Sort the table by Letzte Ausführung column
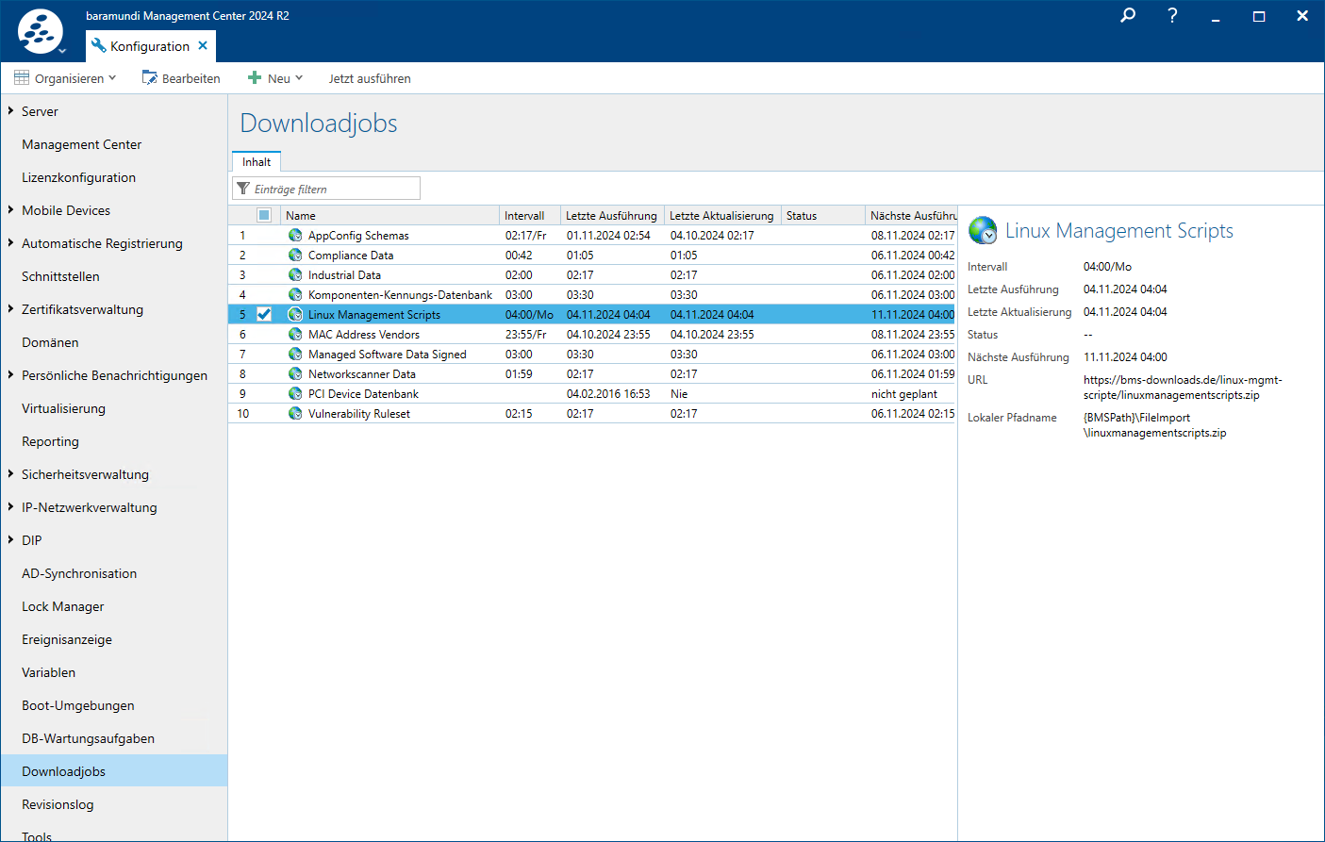The image size is (1325, 842). (611, 216)
